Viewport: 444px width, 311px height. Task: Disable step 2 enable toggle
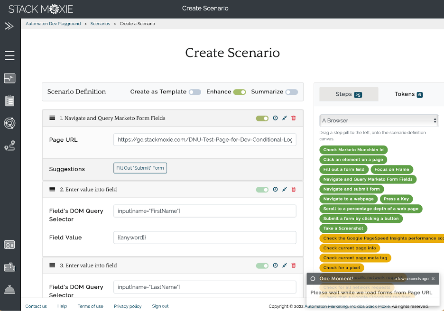(x=262, y=190)
